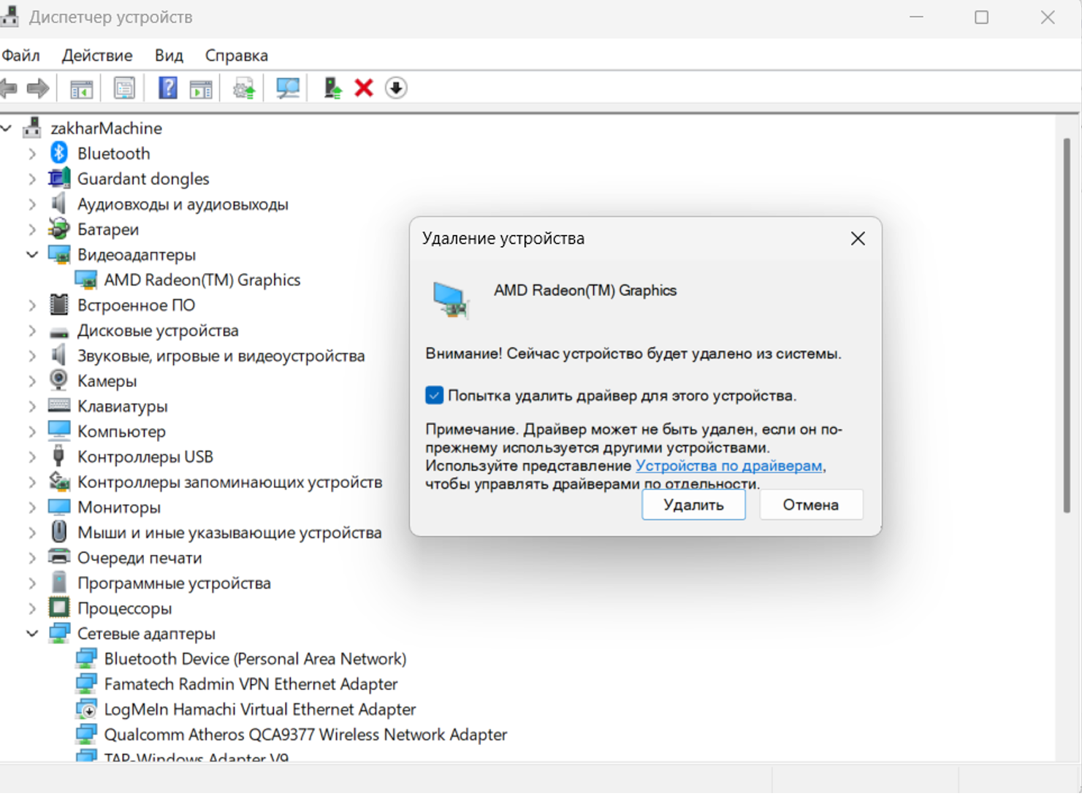Click the forward arrow in toolbar

coord(38,88)
